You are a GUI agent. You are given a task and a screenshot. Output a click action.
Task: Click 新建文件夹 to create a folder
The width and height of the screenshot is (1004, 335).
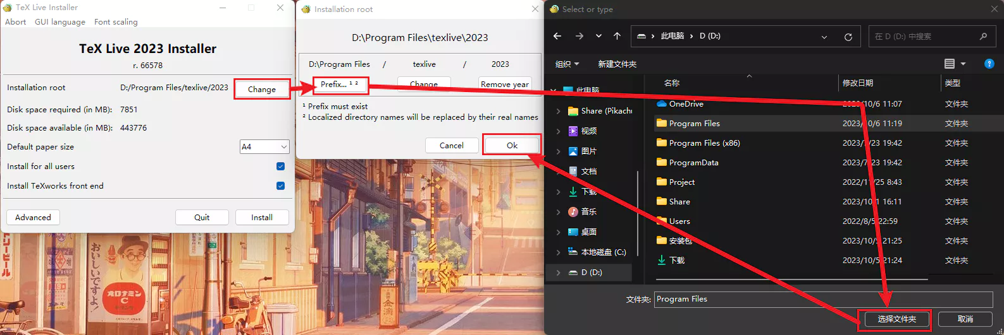(617, 64)
